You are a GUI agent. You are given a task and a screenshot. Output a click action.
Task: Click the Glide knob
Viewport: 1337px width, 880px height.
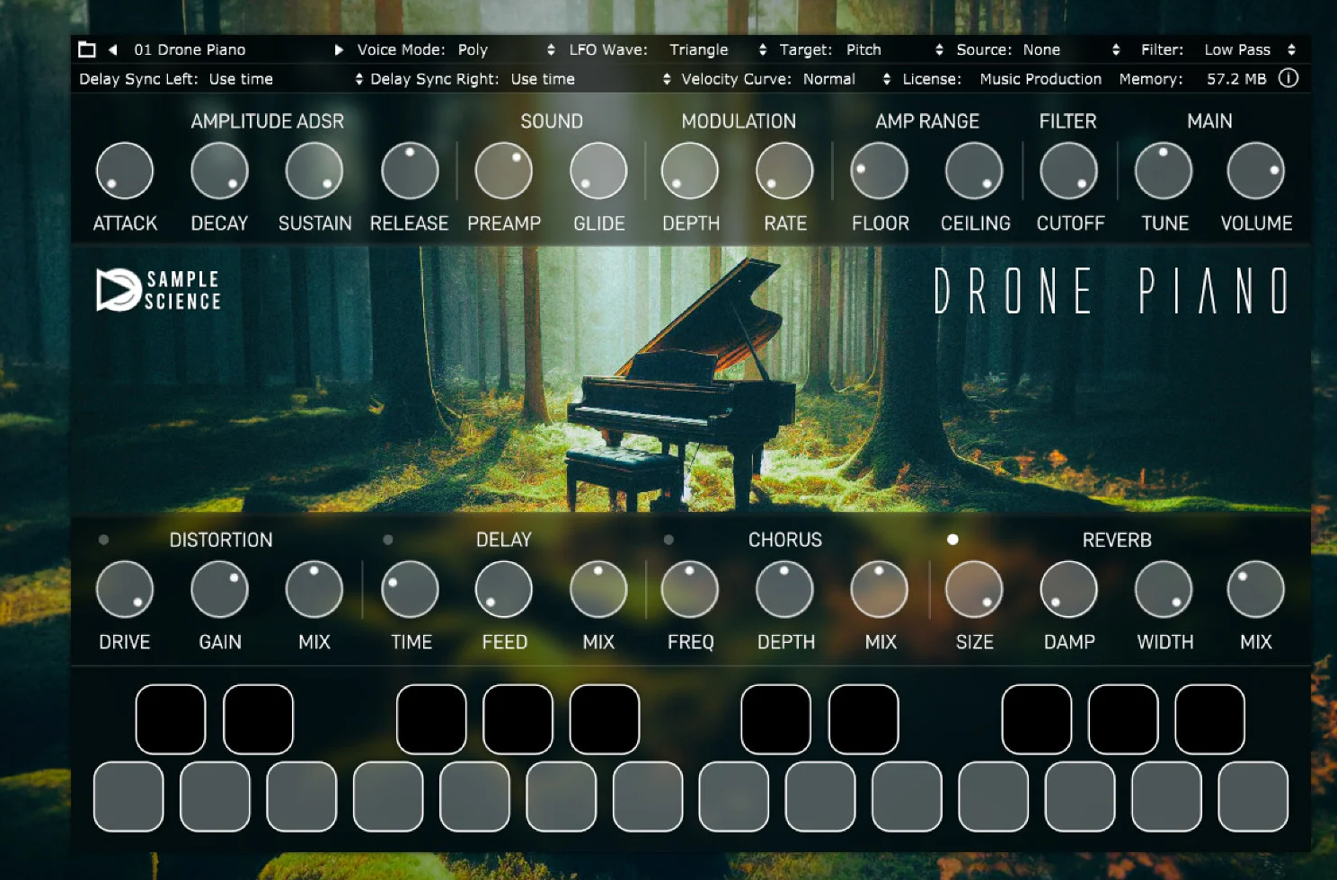coord(598,171)
